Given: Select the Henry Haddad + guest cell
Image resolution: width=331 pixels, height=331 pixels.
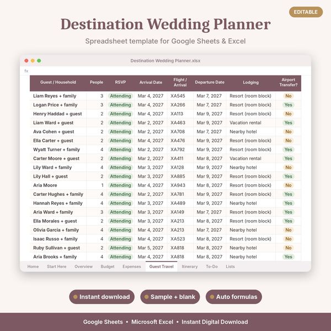Looking at the screenshot, I should pyautogui.click(x=58, y=114).
